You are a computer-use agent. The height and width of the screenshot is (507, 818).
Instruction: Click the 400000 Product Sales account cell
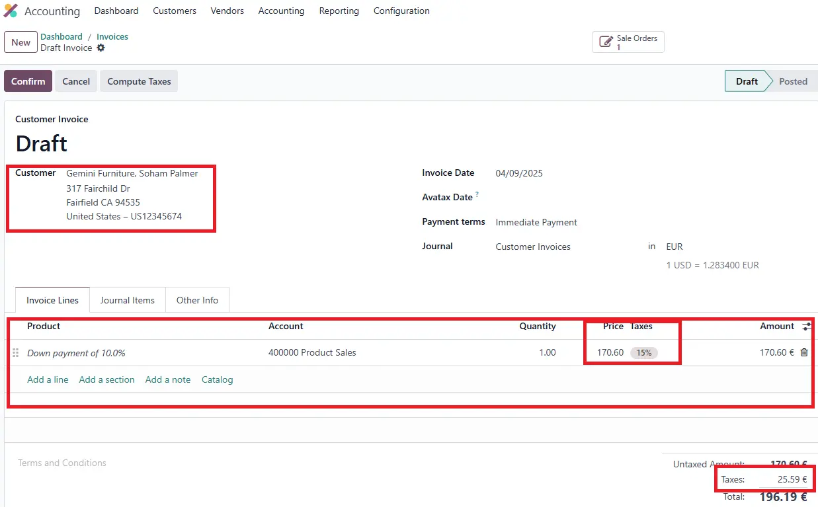[x=312, y=352]
